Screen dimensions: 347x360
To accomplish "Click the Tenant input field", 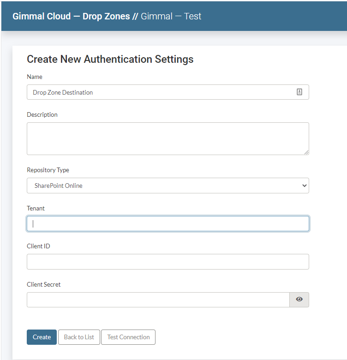I will (x=168, y=224).
